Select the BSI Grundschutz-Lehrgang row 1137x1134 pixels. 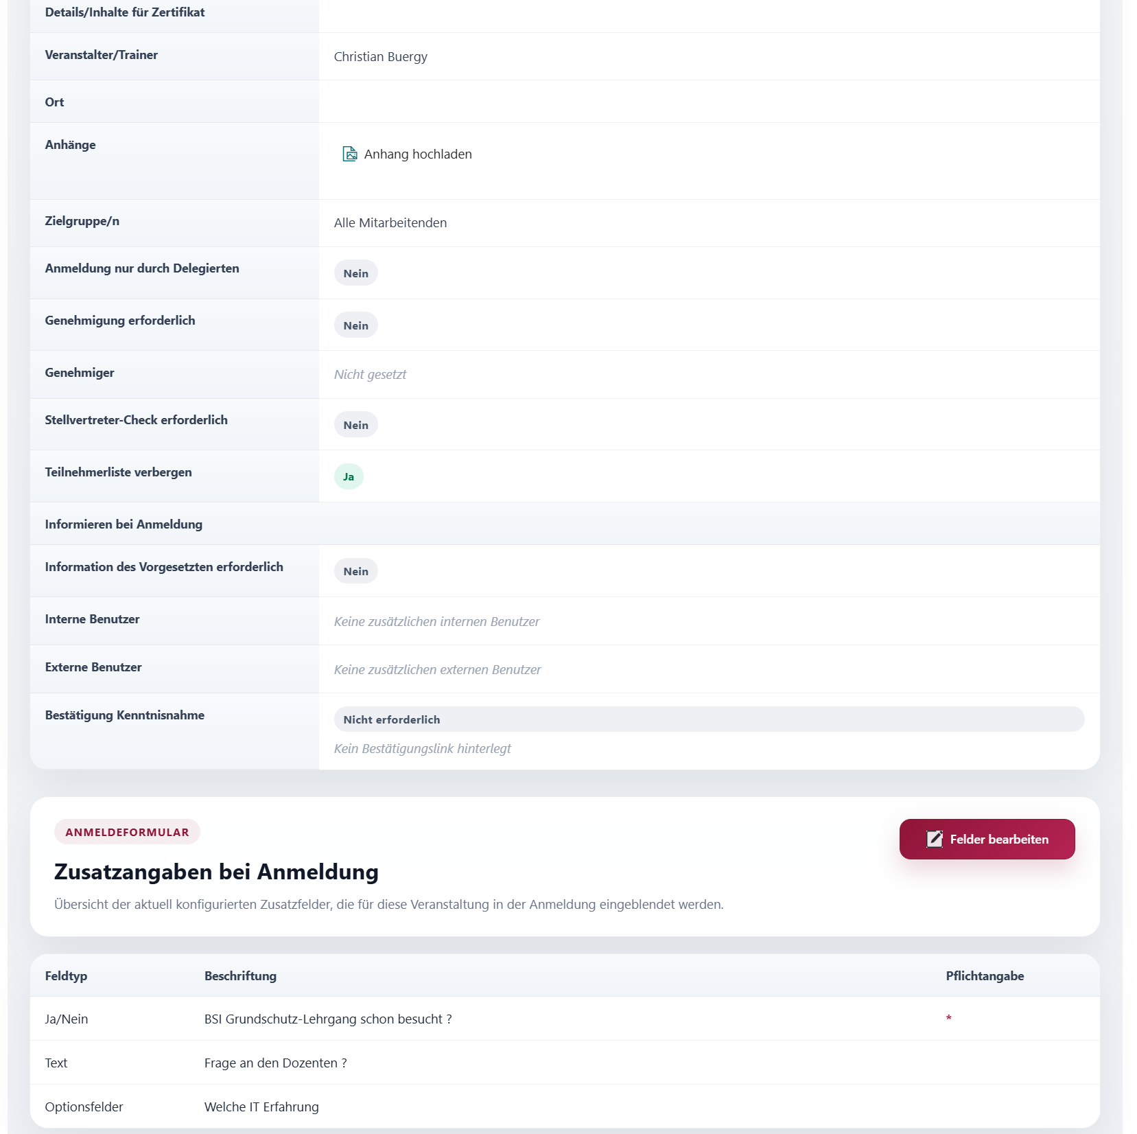click(x=565, y=1019)
